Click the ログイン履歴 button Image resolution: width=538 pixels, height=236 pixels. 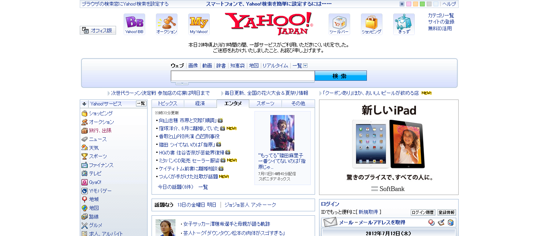[423, 213]
